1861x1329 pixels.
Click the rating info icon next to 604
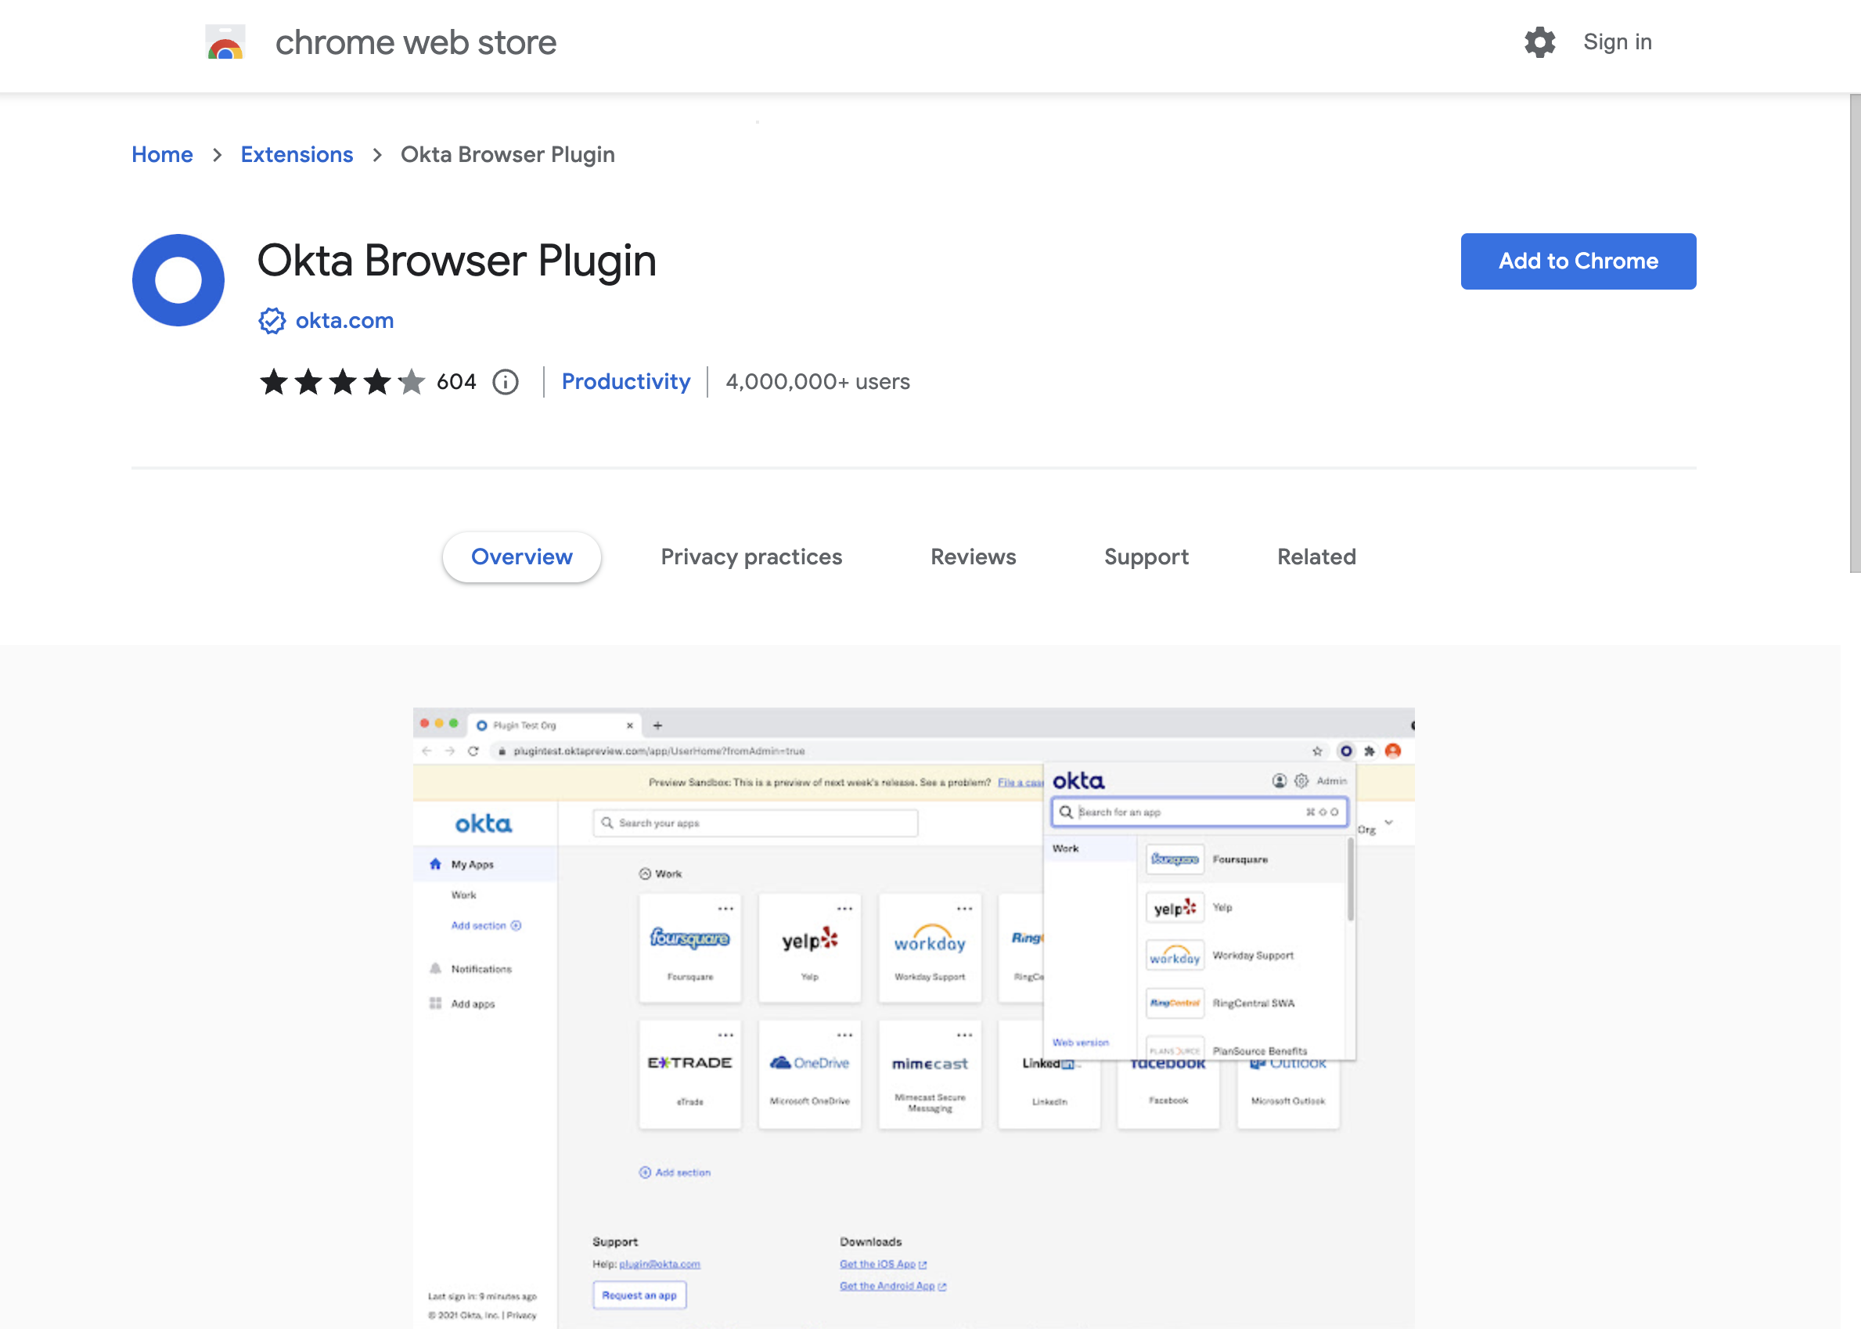pyautogui.click(x=506, y=382)
